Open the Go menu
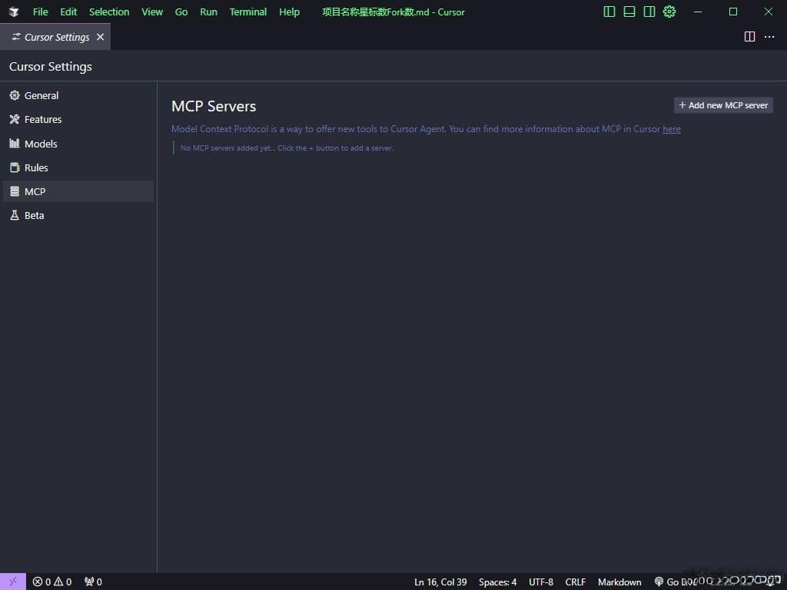This screenshot has height=590, width=787. (x=181, y=12)
